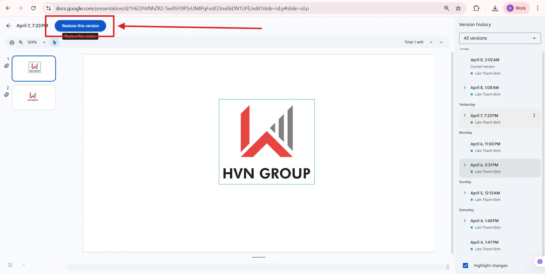Expand the April 8, 1:08 AM version

click(x=465, y=88)
